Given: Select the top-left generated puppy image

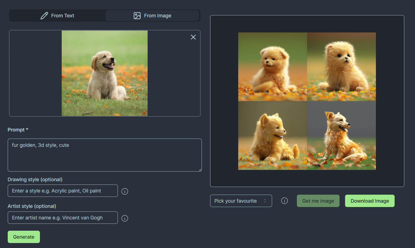Looking at the screenshot, I should click(273, 67).
